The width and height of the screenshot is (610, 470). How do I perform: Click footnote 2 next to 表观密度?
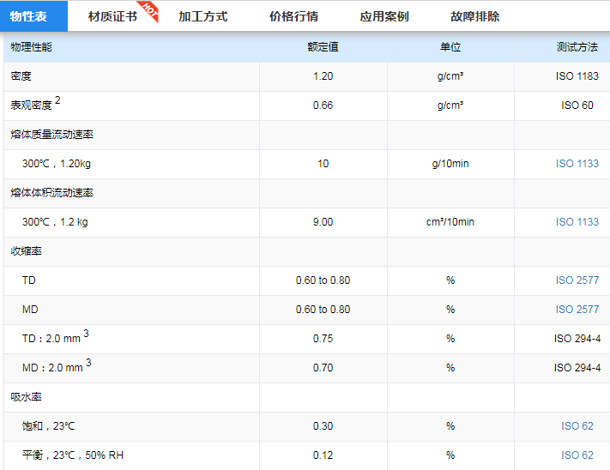(x=57, y=101)
